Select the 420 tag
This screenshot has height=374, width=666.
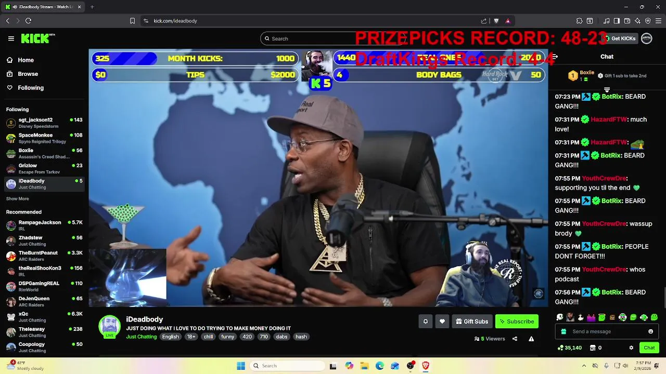pyautogui.click(x=247, y=337)
